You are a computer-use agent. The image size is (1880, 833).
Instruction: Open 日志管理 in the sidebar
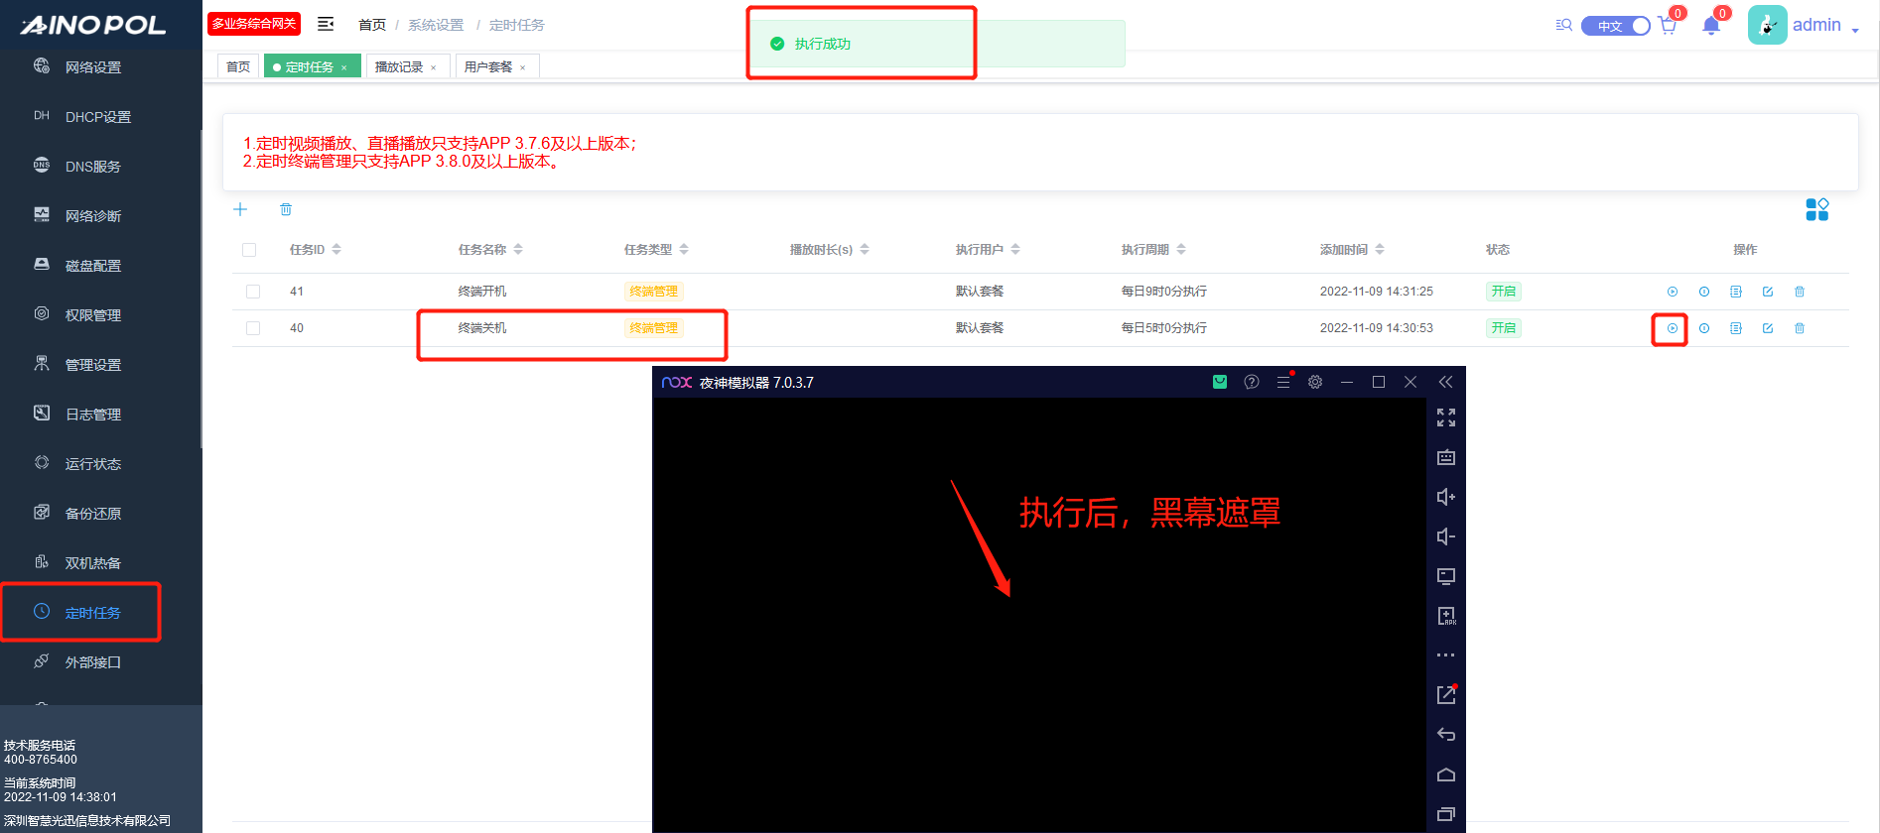coord(101,415)
